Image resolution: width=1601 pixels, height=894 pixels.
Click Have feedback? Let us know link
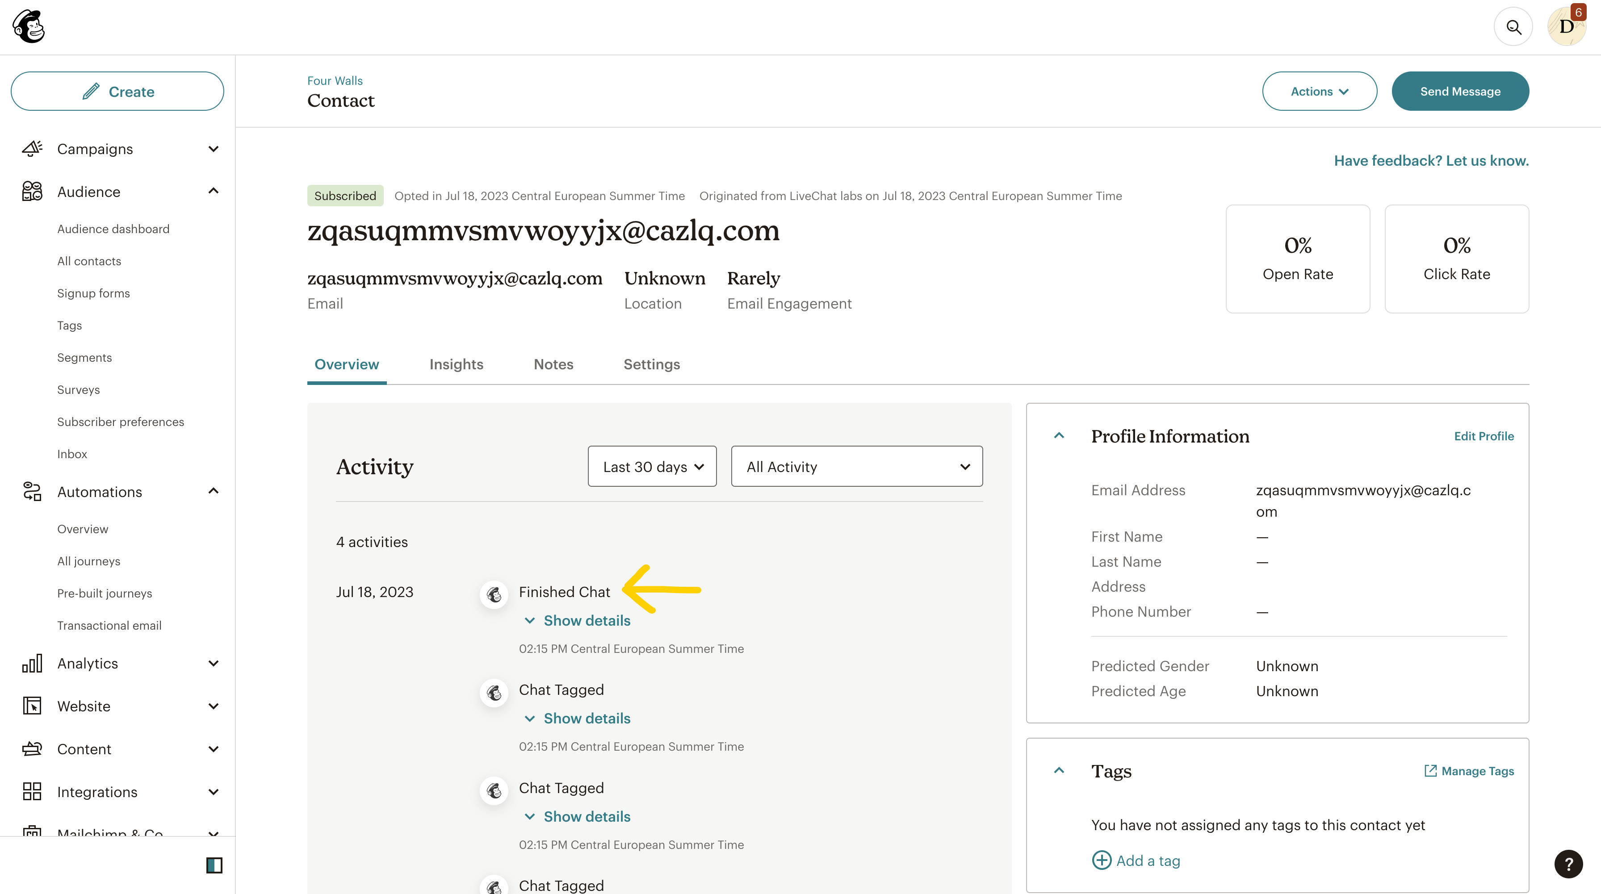(x=1431, y=160)
